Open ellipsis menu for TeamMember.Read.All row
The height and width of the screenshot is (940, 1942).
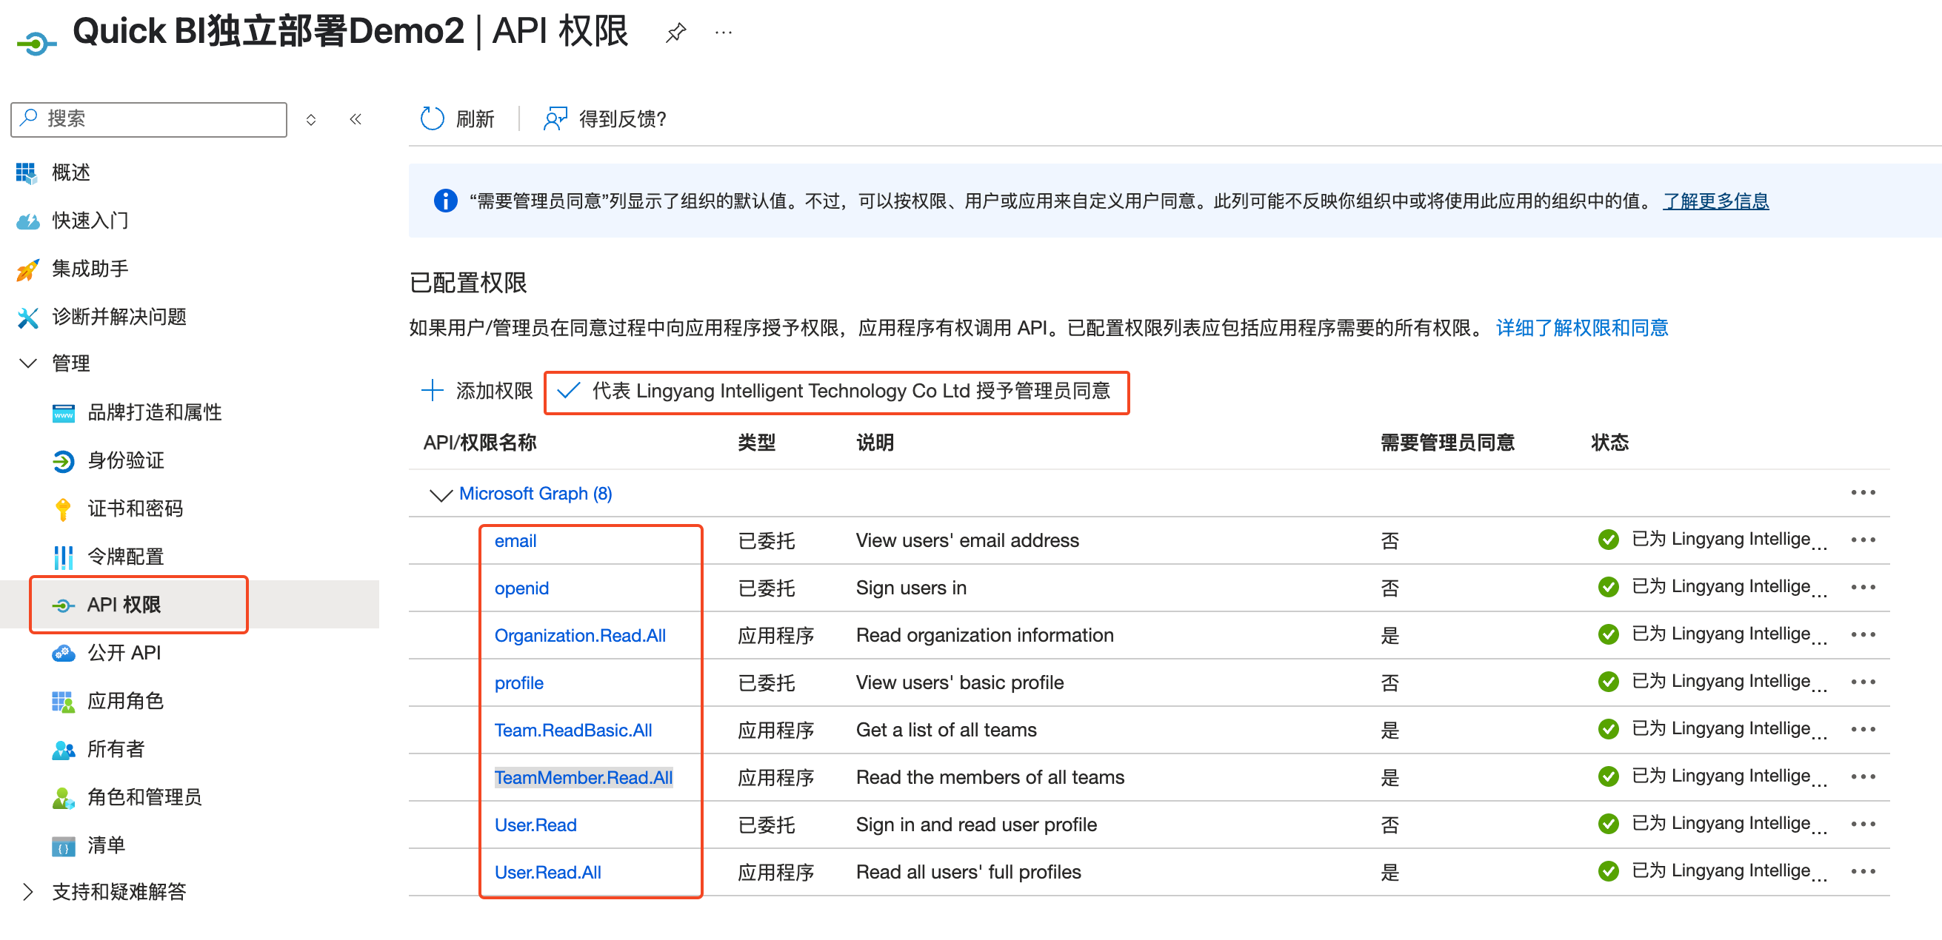coord(1862,776)
